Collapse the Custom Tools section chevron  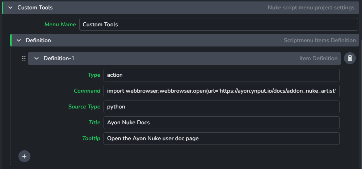(x=10, y=8)
